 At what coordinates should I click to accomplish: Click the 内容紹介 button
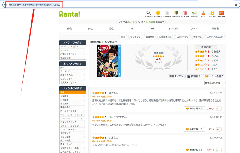tap(194, 76)
